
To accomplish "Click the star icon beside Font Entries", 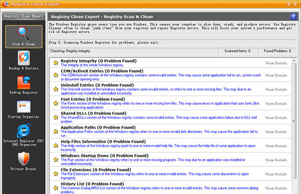I will click(56, 103).
